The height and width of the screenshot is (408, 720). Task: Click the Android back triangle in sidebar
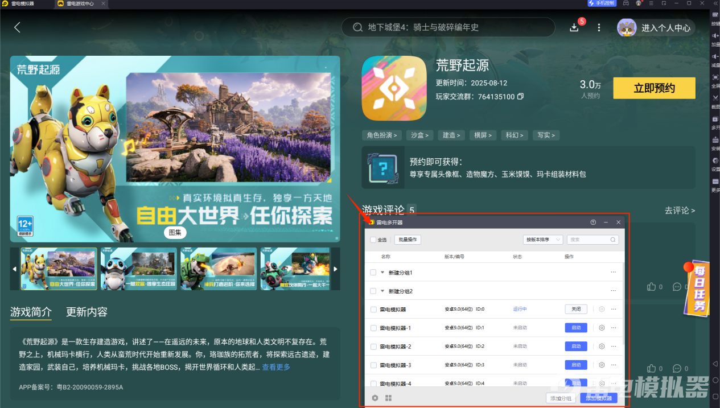click(715, 363)
